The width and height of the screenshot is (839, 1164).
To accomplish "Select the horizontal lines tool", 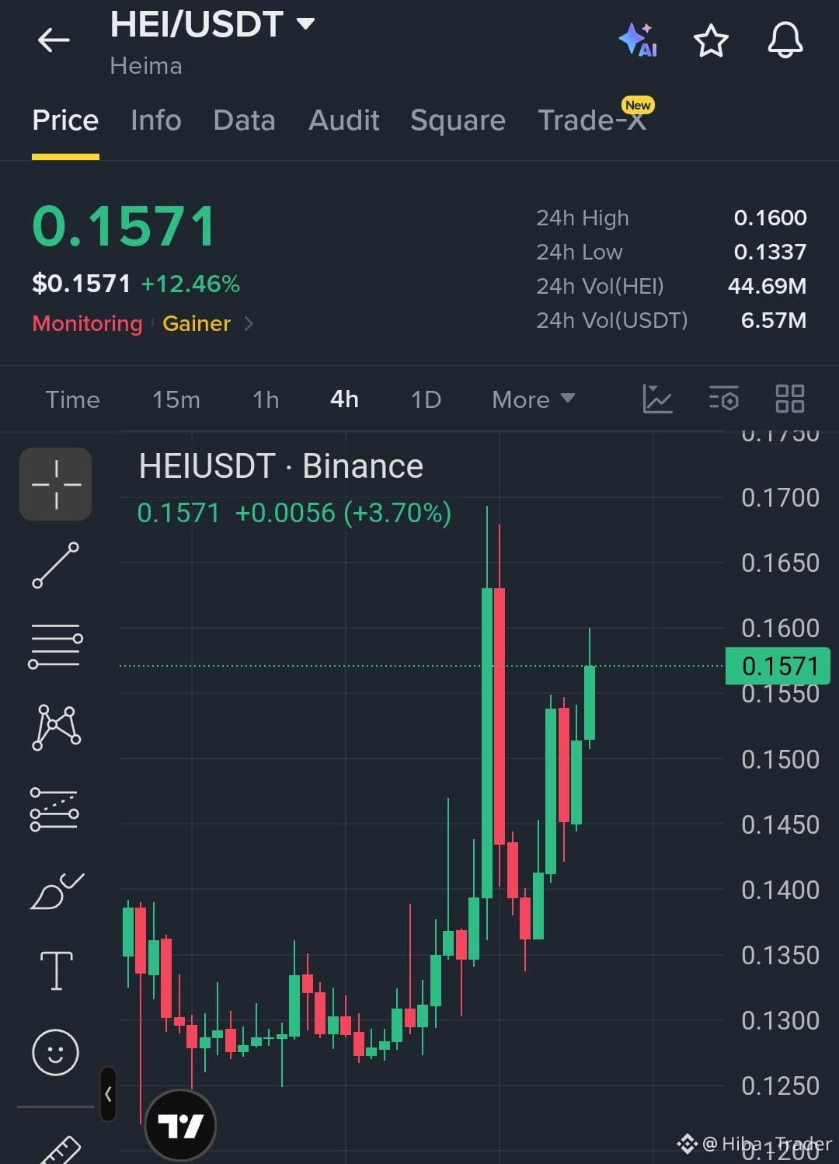I will point(56,646).
